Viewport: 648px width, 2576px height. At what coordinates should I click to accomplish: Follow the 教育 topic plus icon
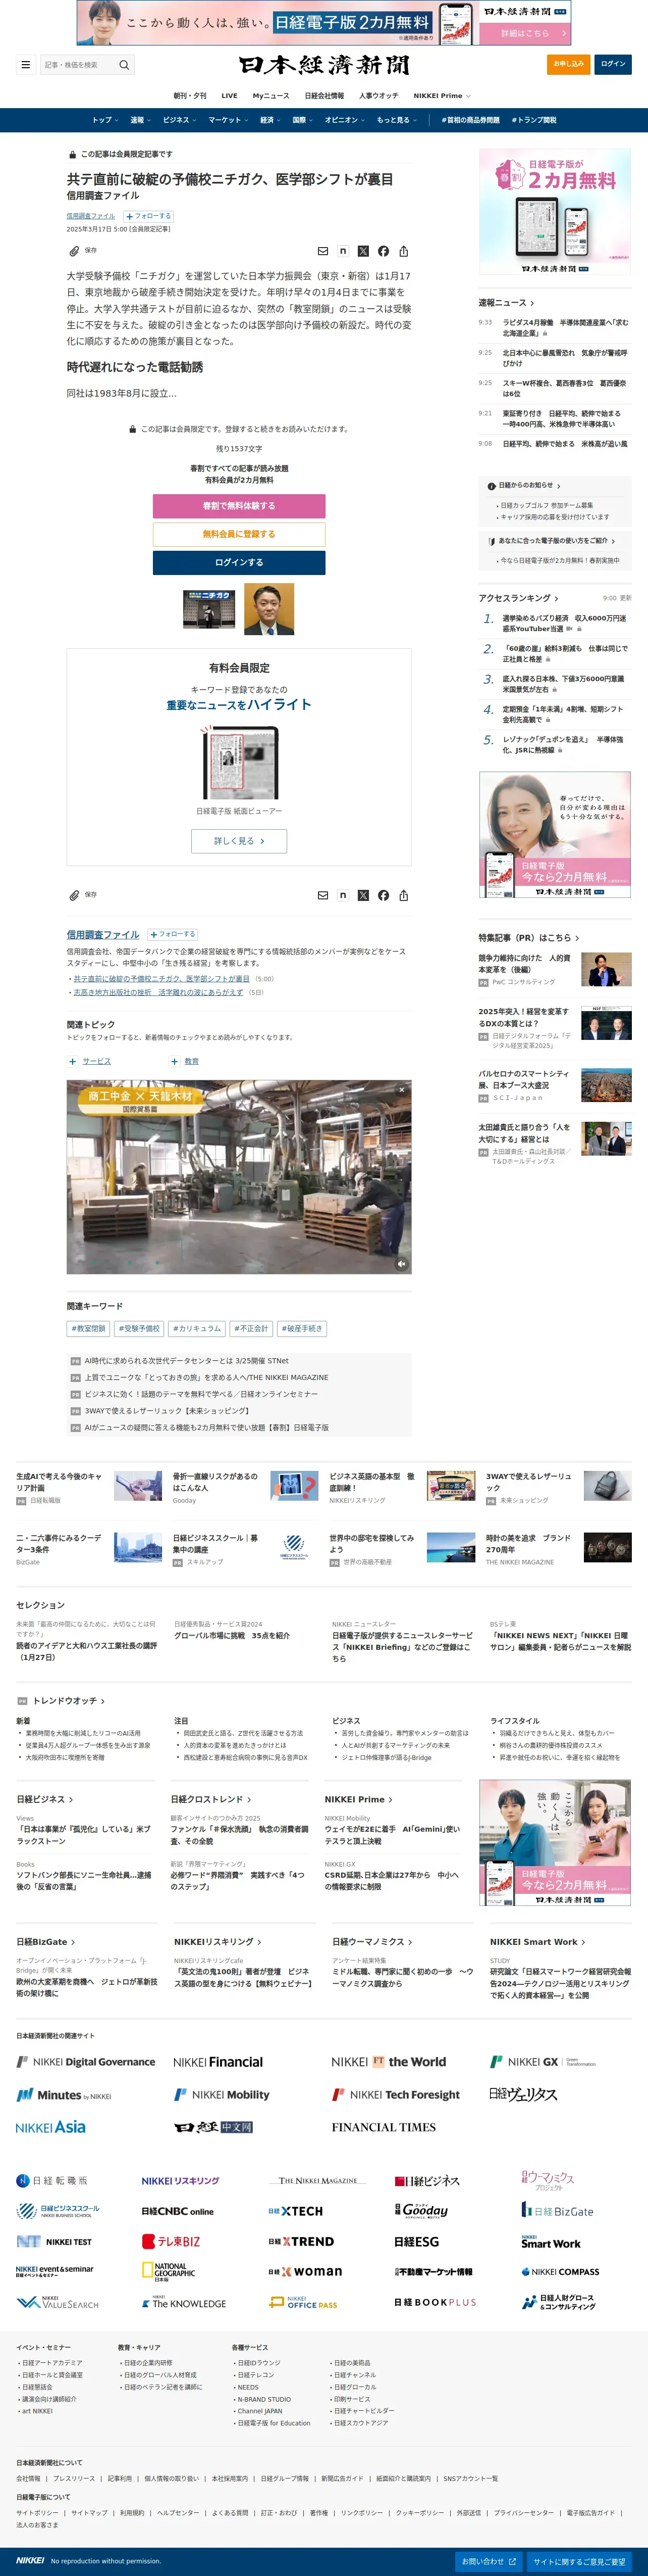click(175, 1061)
